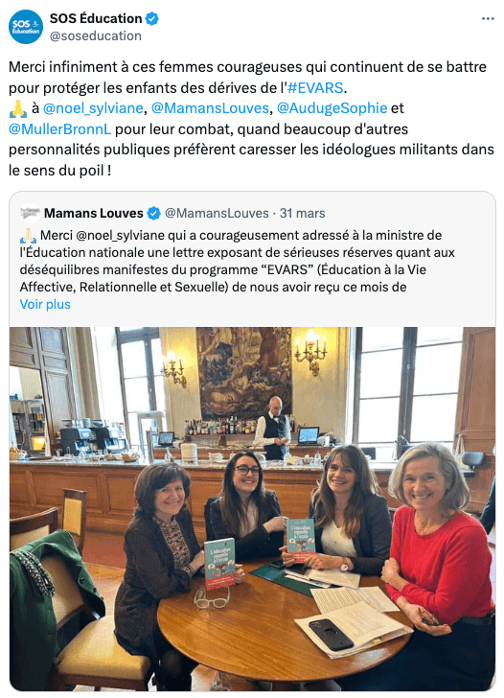The height and width of the screenshot is (698, 504).
Task: Open the three-dot more options menu
Action: (x=488, y=19)
